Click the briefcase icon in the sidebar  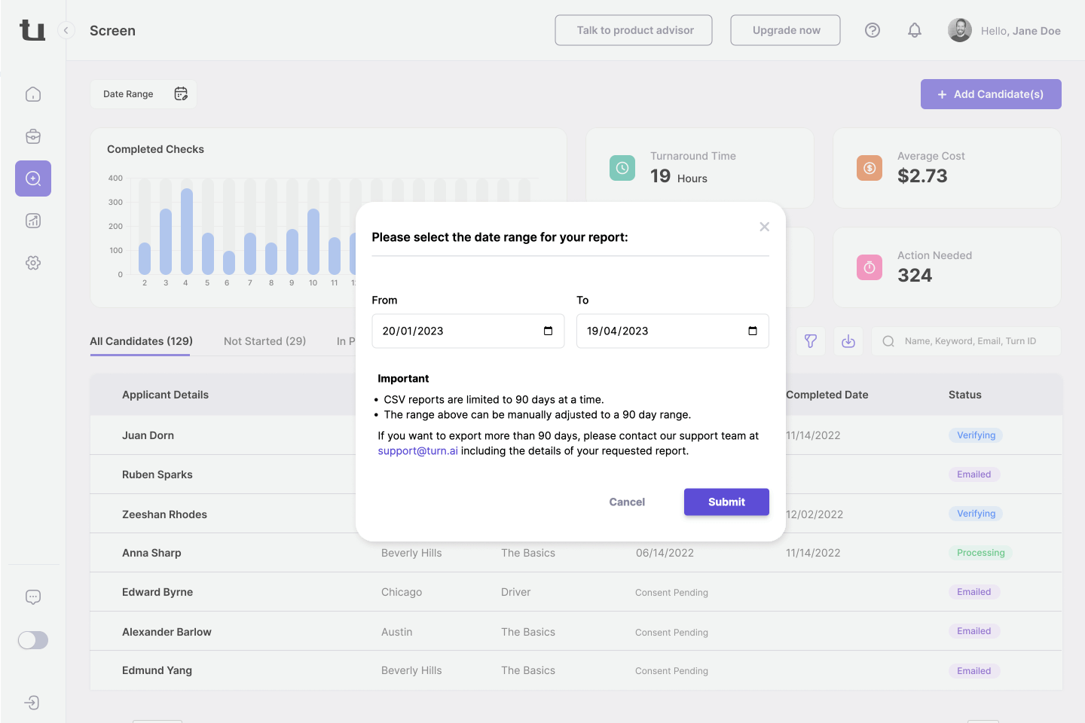tap(33, 136)
